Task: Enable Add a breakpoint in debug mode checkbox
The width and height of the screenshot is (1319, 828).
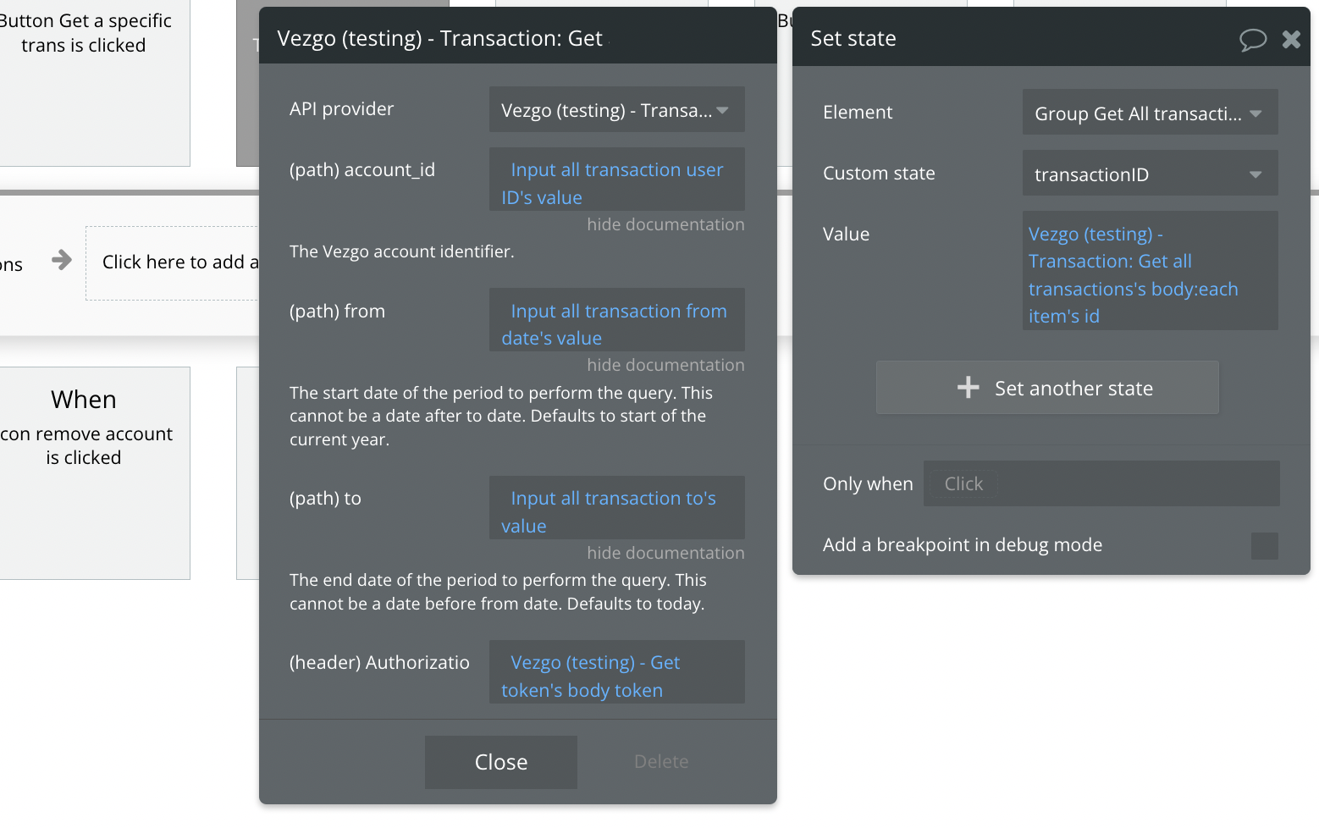Action: (x=1264, y=545)
